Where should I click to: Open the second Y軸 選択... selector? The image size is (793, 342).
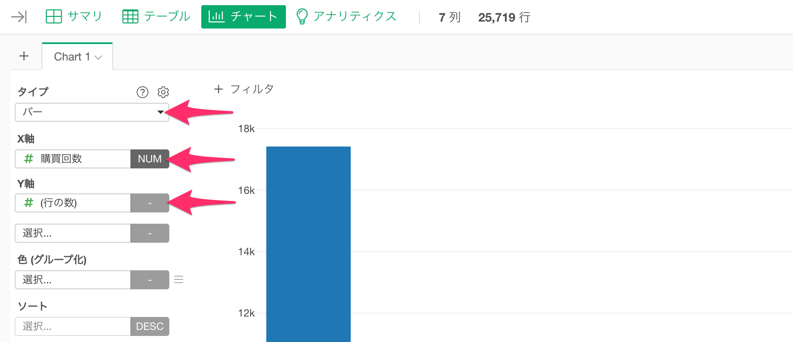[x=73, y=233]
